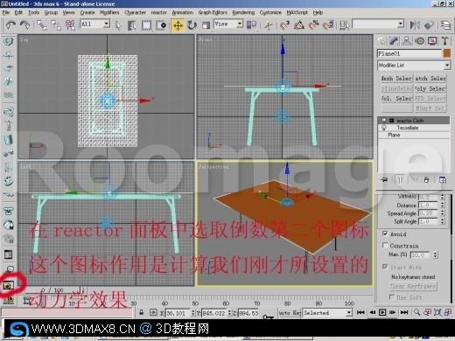
Task: Open the Named Selection Sets dropdown
Action: pos(378,24)
